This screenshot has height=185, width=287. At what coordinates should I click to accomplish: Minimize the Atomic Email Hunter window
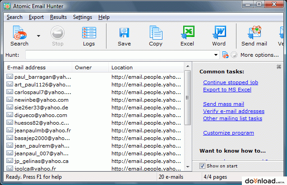(248, 4)
